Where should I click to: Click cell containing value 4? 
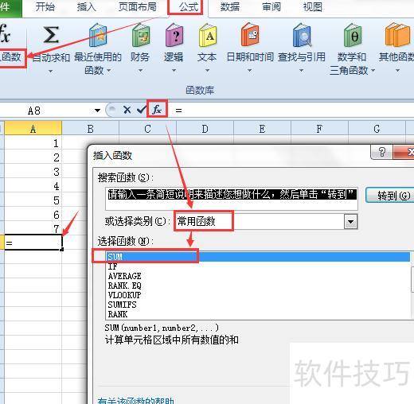pos(33,186)
